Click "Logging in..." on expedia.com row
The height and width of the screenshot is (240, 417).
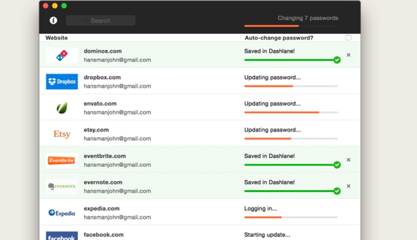tap(261, 209)
